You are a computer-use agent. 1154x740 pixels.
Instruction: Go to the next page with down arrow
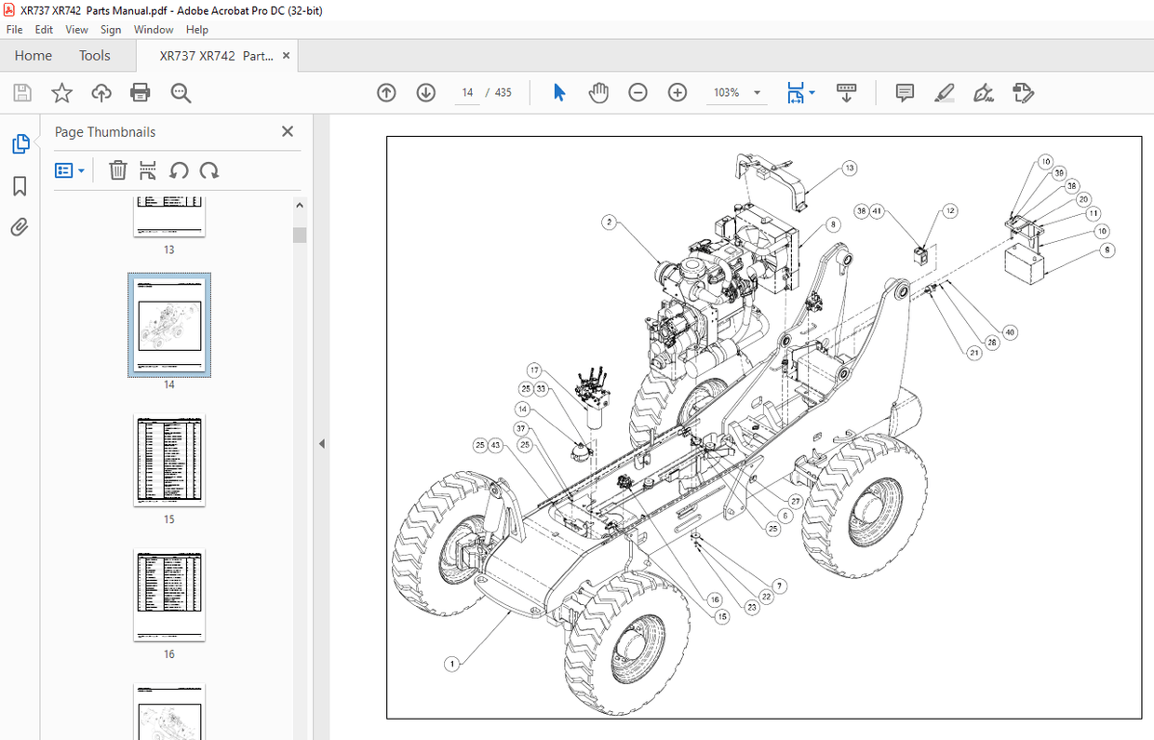pos(425,92)
